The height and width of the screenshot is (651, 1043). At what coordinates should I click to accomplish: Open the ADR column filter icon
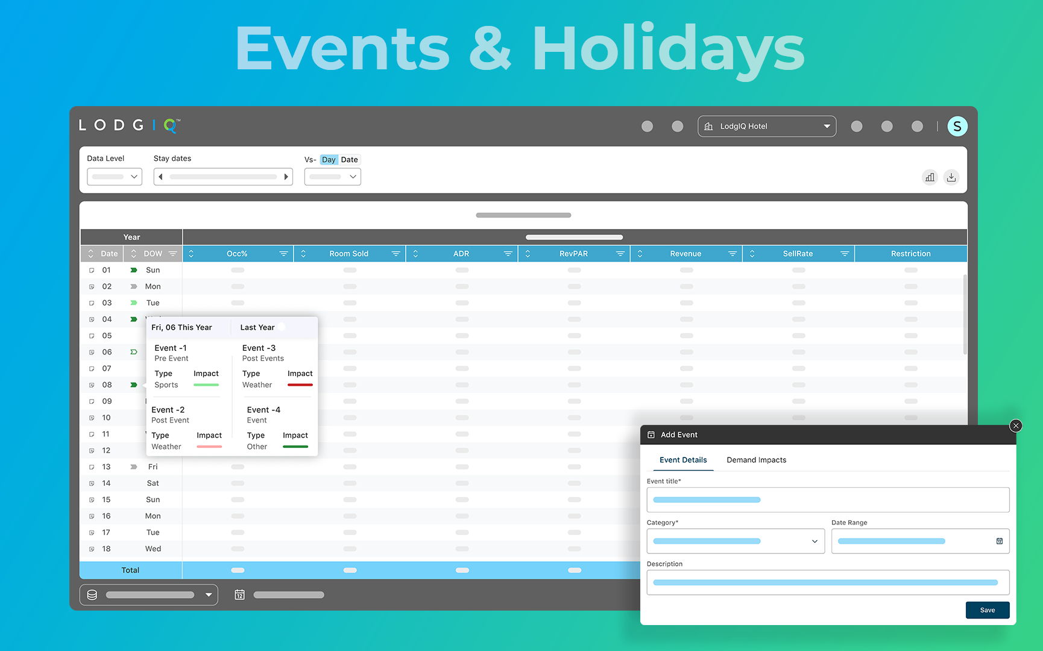tap(508, 254)
